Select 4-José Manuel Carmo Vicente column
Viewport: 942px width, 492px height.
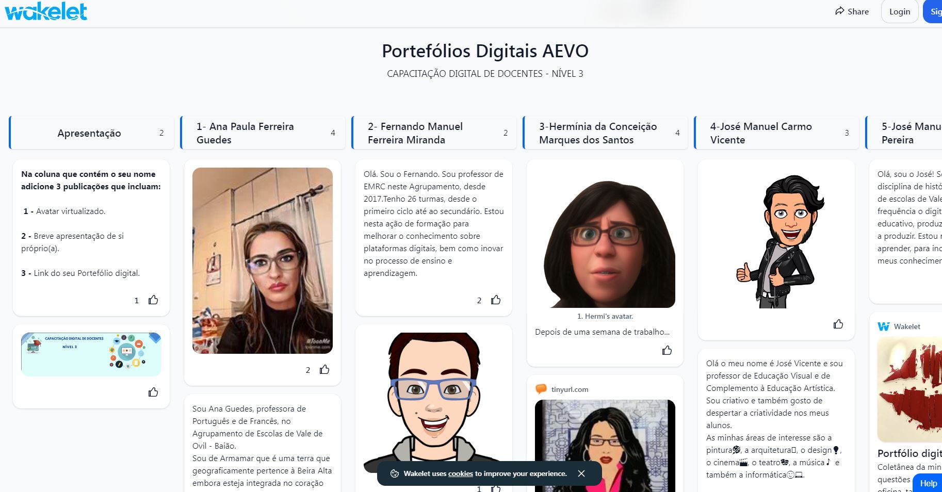pos(760,133)
